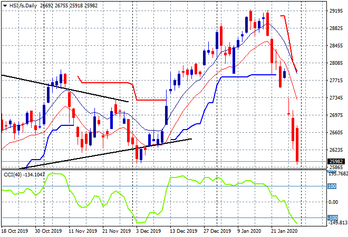The width and height of the screenshot is (348, 237).
Task: Click the CCI level tag 100
Action: 332,186
